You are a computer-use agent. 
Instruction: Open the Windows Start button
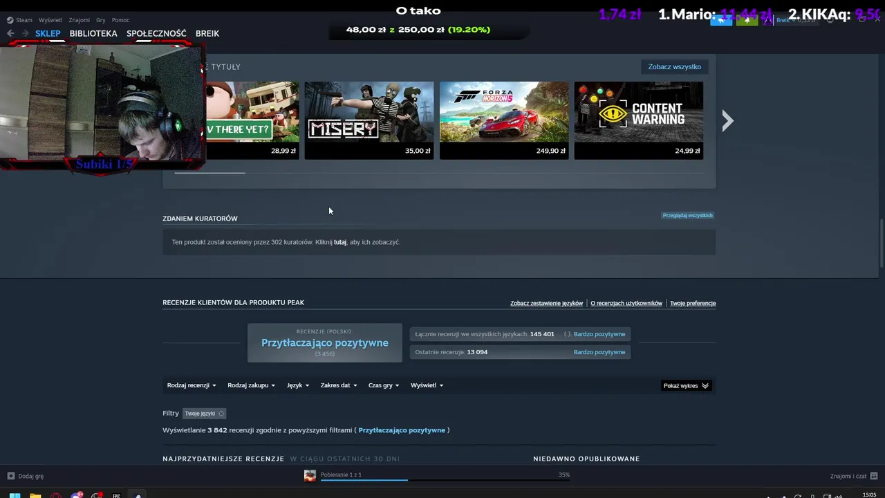click(x=15, y=495)
